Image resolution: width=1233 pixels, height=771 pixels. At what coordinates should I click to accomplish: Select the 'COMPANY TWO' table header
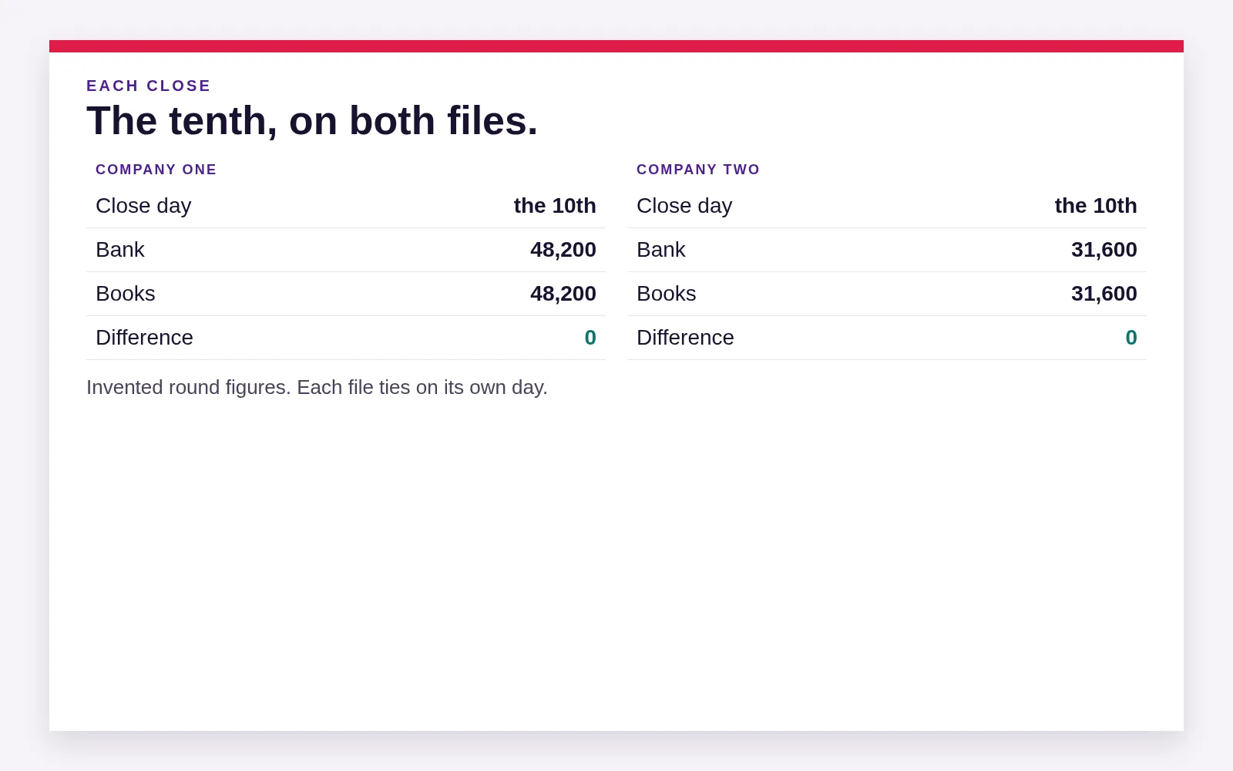point(698,170)
